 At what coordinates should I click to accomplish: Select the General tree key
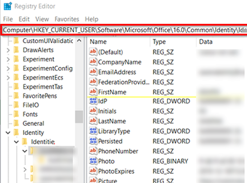(x=33, y=123)
